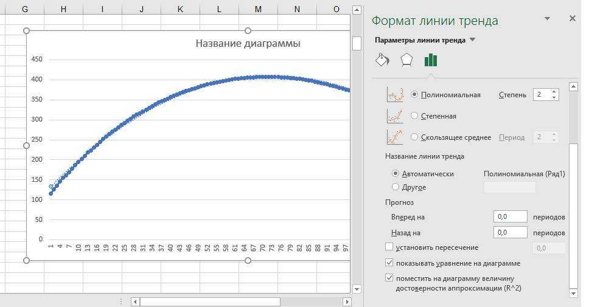Open Trendline Options bar chart tab

(430, 60)
